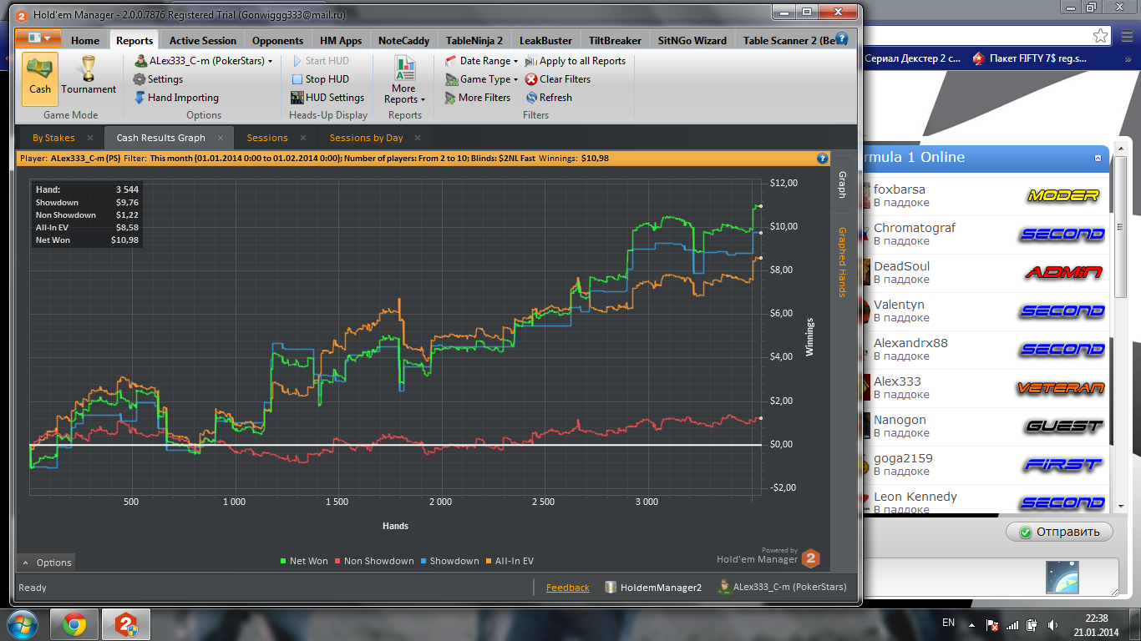Open More Filters
Viewport: 1141px width, 641px height.
tap(477, 98)
